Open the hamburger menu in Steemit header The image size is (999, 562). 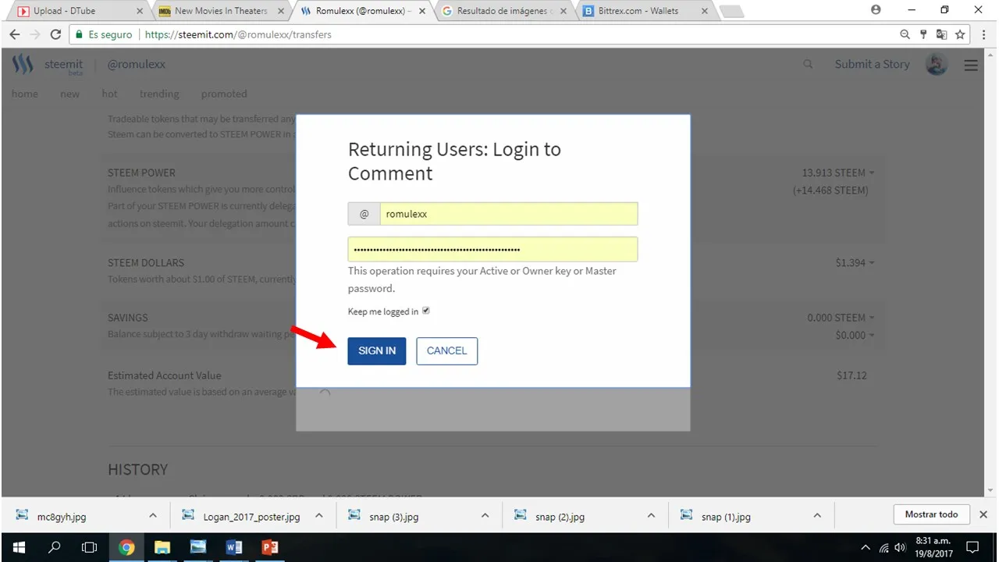(x=971, y=66)
